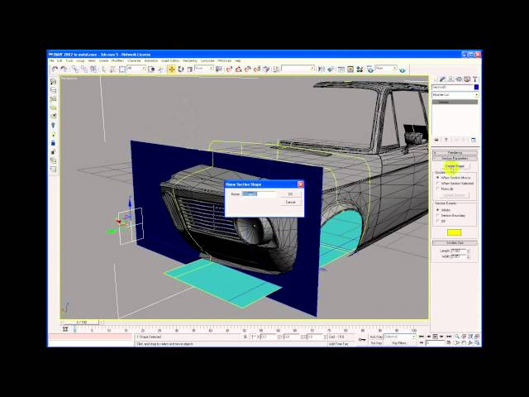Screen dimensions: 529x397
Task: Select the 'When Section Moves' radio option
Action: (438, 178)
